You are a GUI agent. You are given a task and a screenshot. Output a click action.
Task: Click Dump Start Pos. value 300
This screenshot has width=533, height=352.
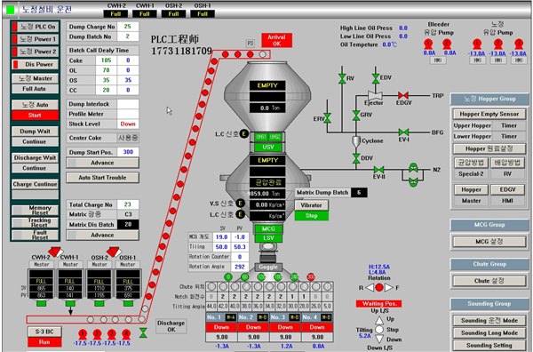click(128, 152)
